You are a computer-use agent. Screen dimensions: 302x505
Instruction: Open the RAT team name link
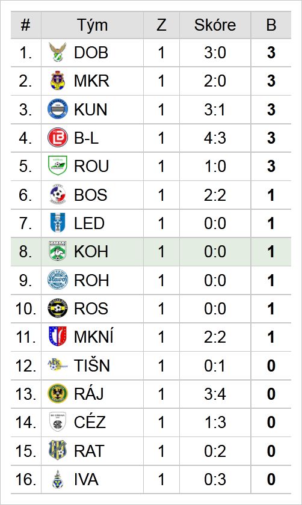89,451
